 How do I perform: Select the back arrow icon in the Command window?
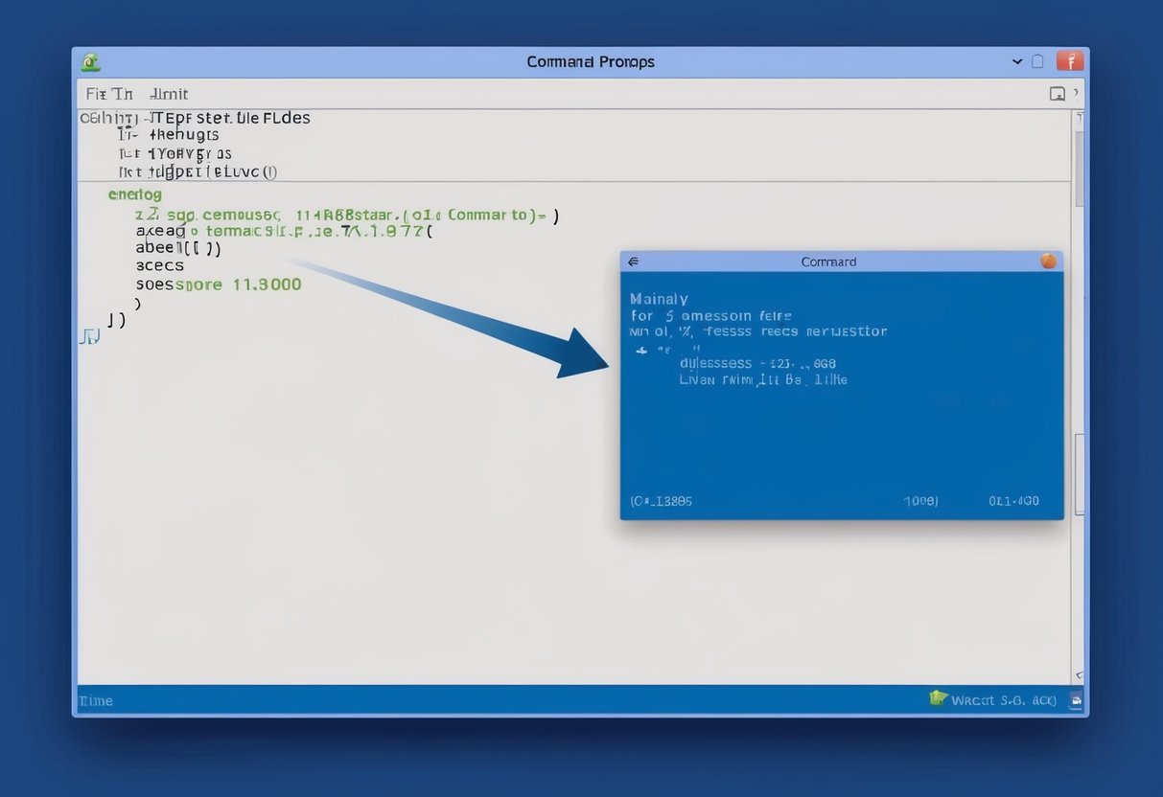click(x=634, y=261)
